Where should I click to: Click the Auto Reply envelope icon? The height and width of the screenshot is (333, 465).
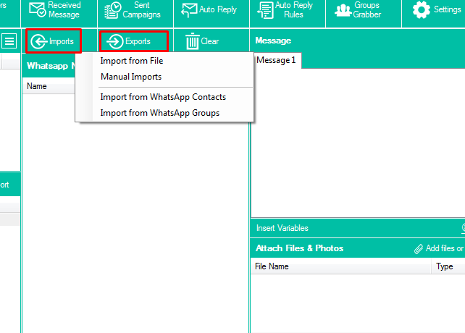tap(189, 10)
